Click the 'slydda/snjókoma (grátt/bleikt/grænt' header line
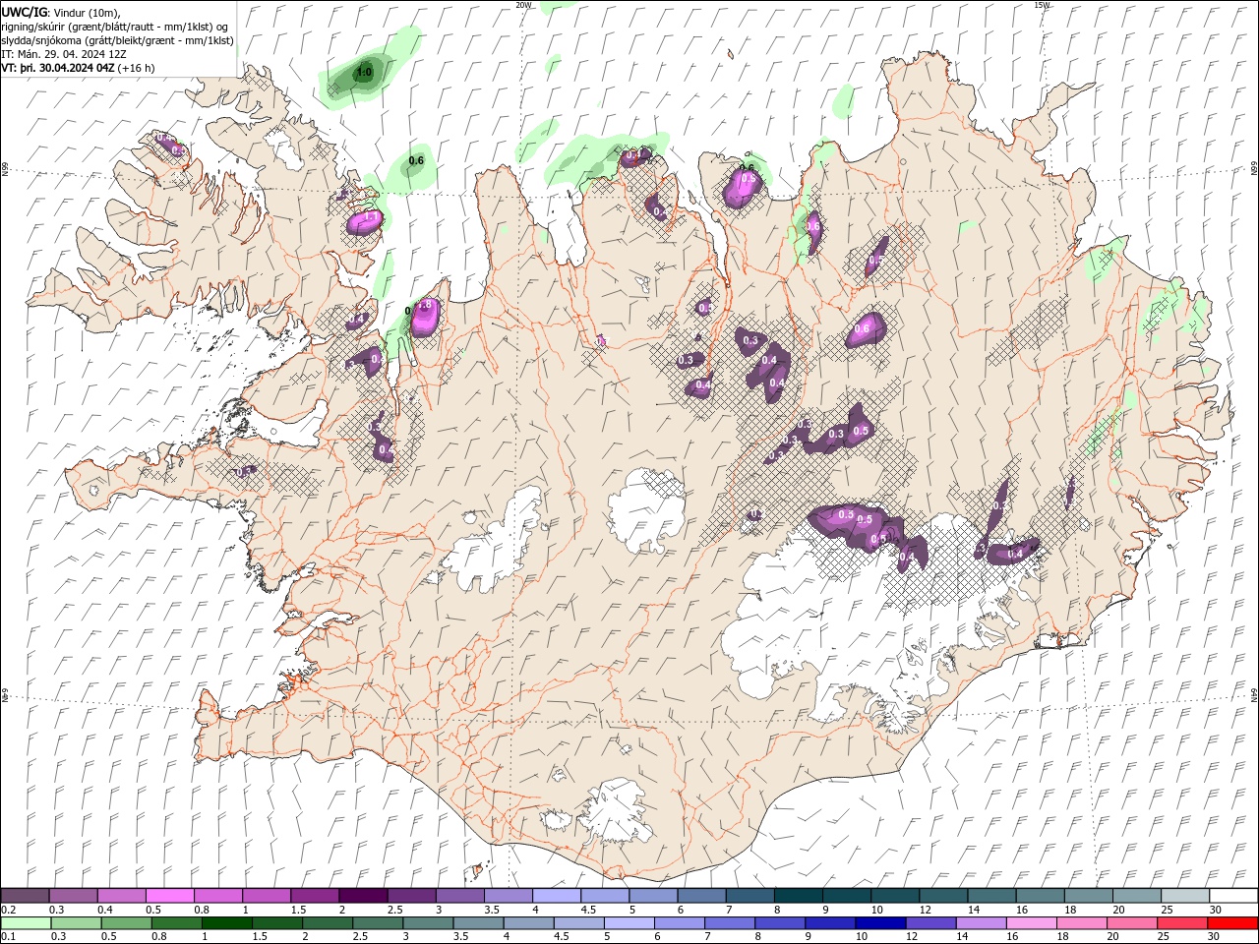Screen dimensions: 1259x944 click(x=118, y=40)
